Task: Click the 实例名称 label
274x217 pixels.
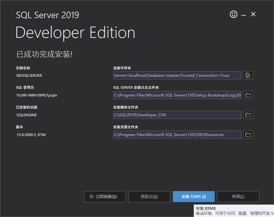Action: point(23,68)
